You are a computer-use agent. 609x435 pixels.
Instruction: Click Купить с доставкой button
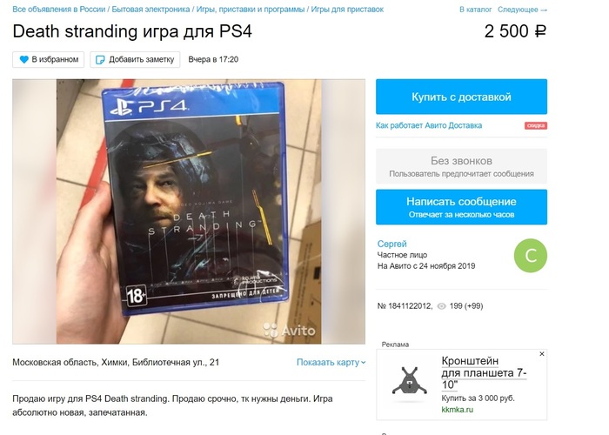coord(461,97)
